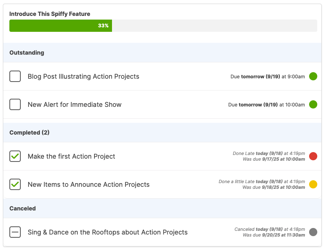325x250 pixels.
Task: Open Blog Post Illustrating Action Projects title
Action: 83,76
